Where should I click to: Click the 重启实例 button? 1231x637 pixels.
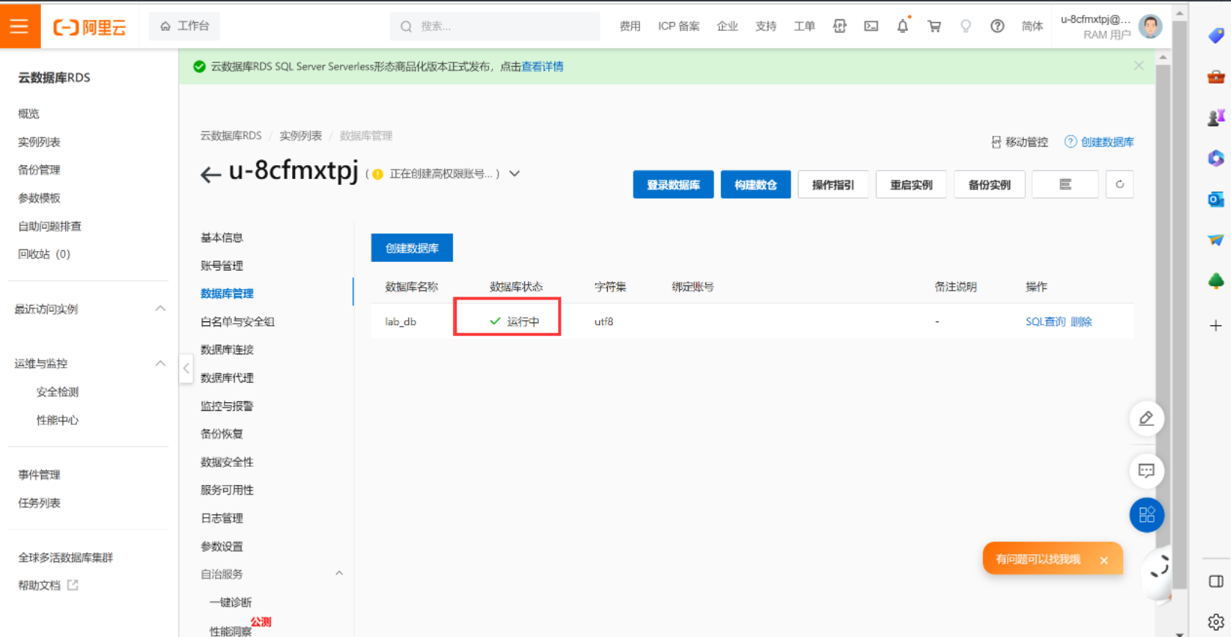tap(911, 184)
